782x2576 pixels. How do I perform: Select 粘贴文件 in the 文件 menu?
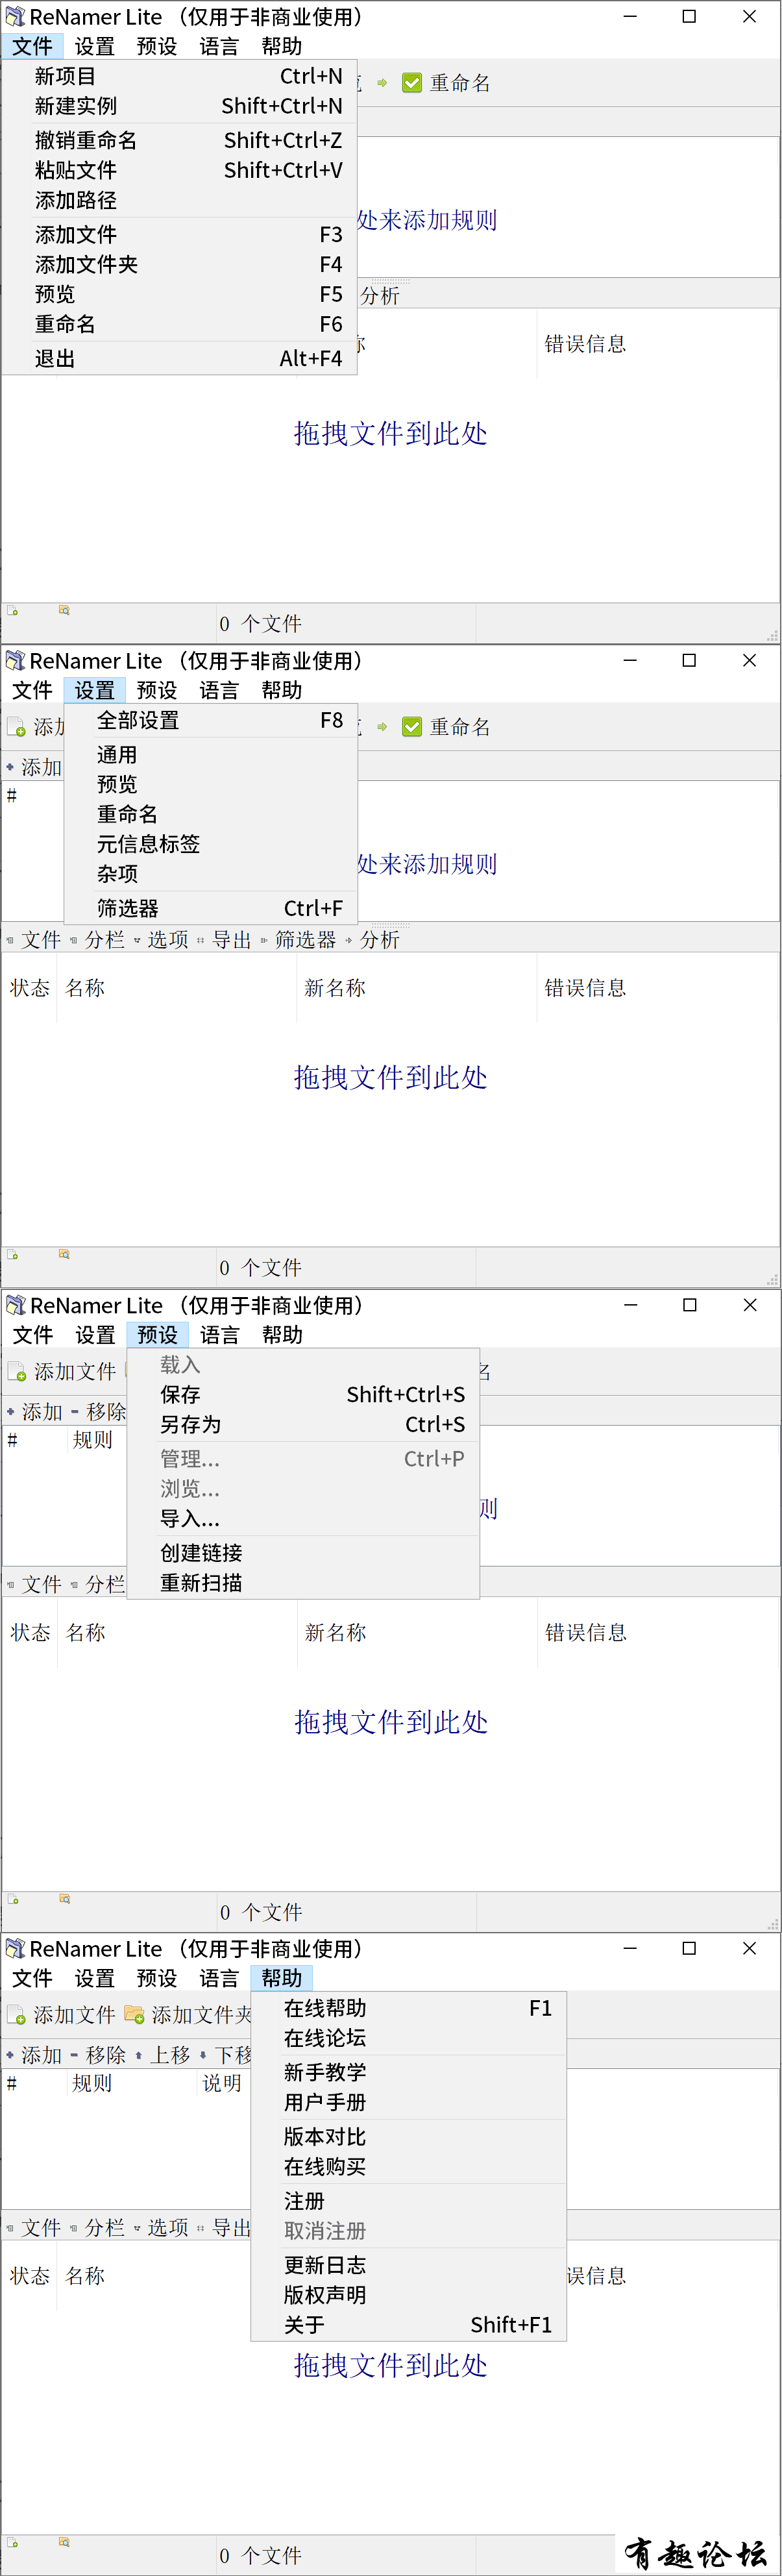coord(180,170)
